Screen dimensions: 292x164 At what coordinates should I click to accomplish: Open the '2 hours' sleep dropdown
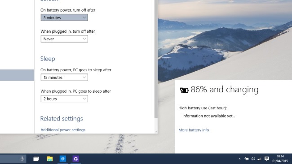coord(64,99)
